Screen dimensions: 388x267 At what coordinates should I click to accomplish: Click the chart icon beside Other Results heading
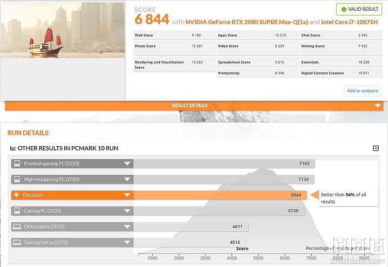tap(12, 148)
